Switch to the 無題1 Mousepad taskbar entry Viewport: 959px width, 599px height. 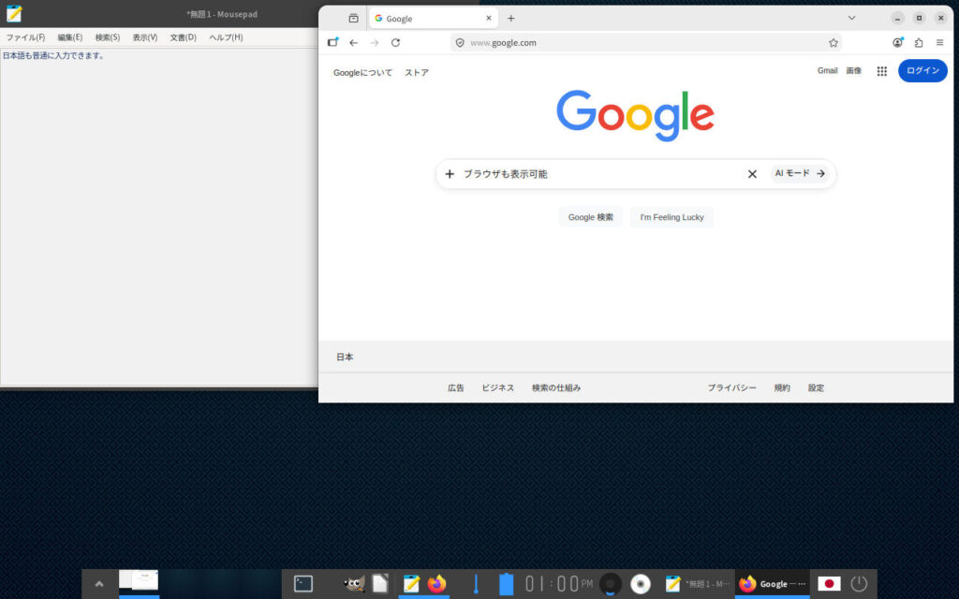pos(697,584)
